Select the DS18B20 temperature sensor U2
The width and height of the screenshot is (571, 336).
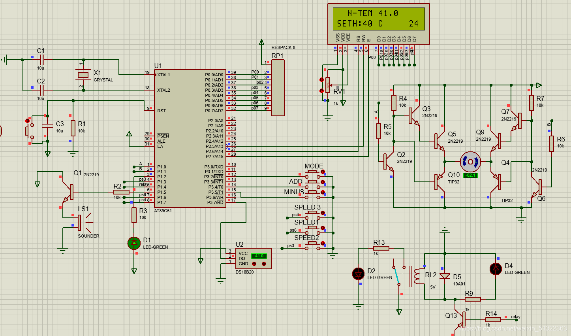(x=254, y=258)
